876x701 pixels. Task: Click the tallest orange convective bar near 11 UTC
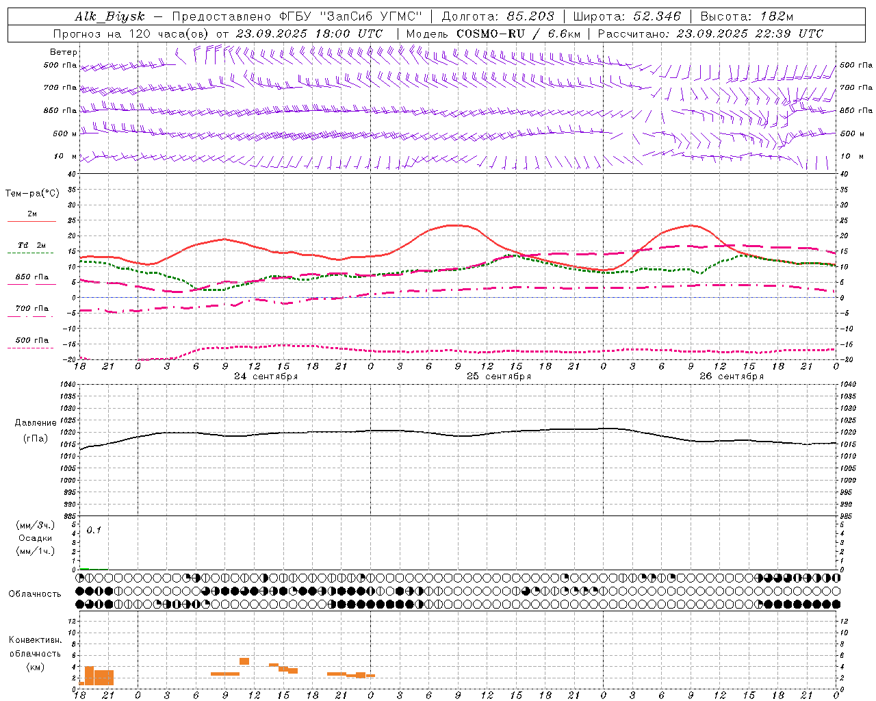coord(244,661)
